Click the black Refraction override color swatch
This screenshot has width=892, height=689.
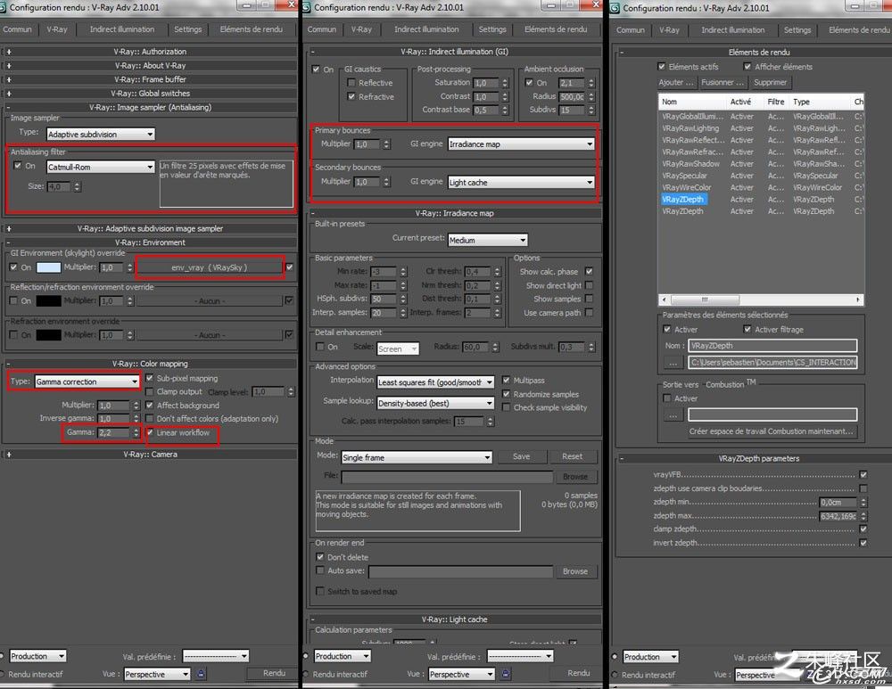[48, 335]
